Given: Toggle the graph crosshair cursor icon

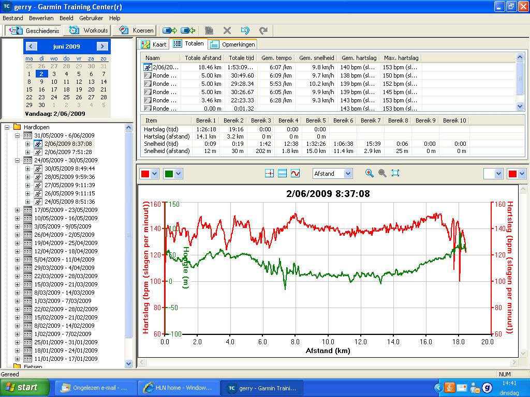Looking at the screenshot, I should (x=269, y=174).
